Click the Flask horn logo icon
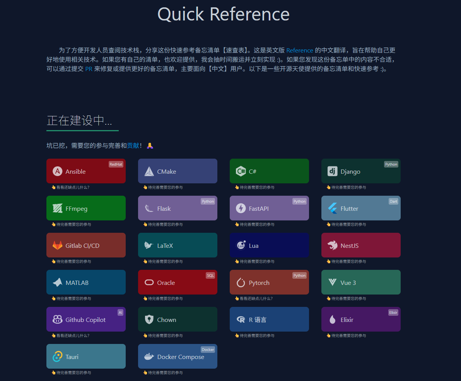This screenshot has width=461, height=381. [x=149, y=208]
